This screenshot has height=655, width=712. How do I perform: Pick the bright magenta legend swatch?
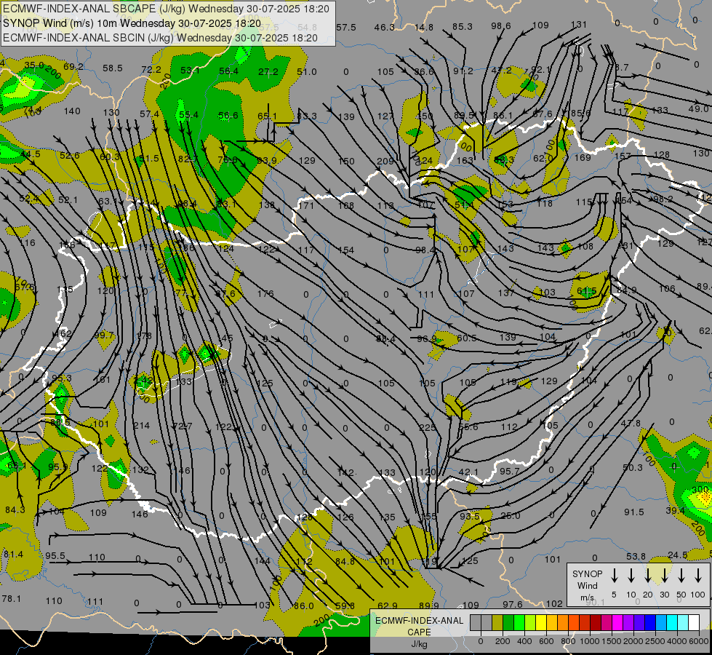617,622
